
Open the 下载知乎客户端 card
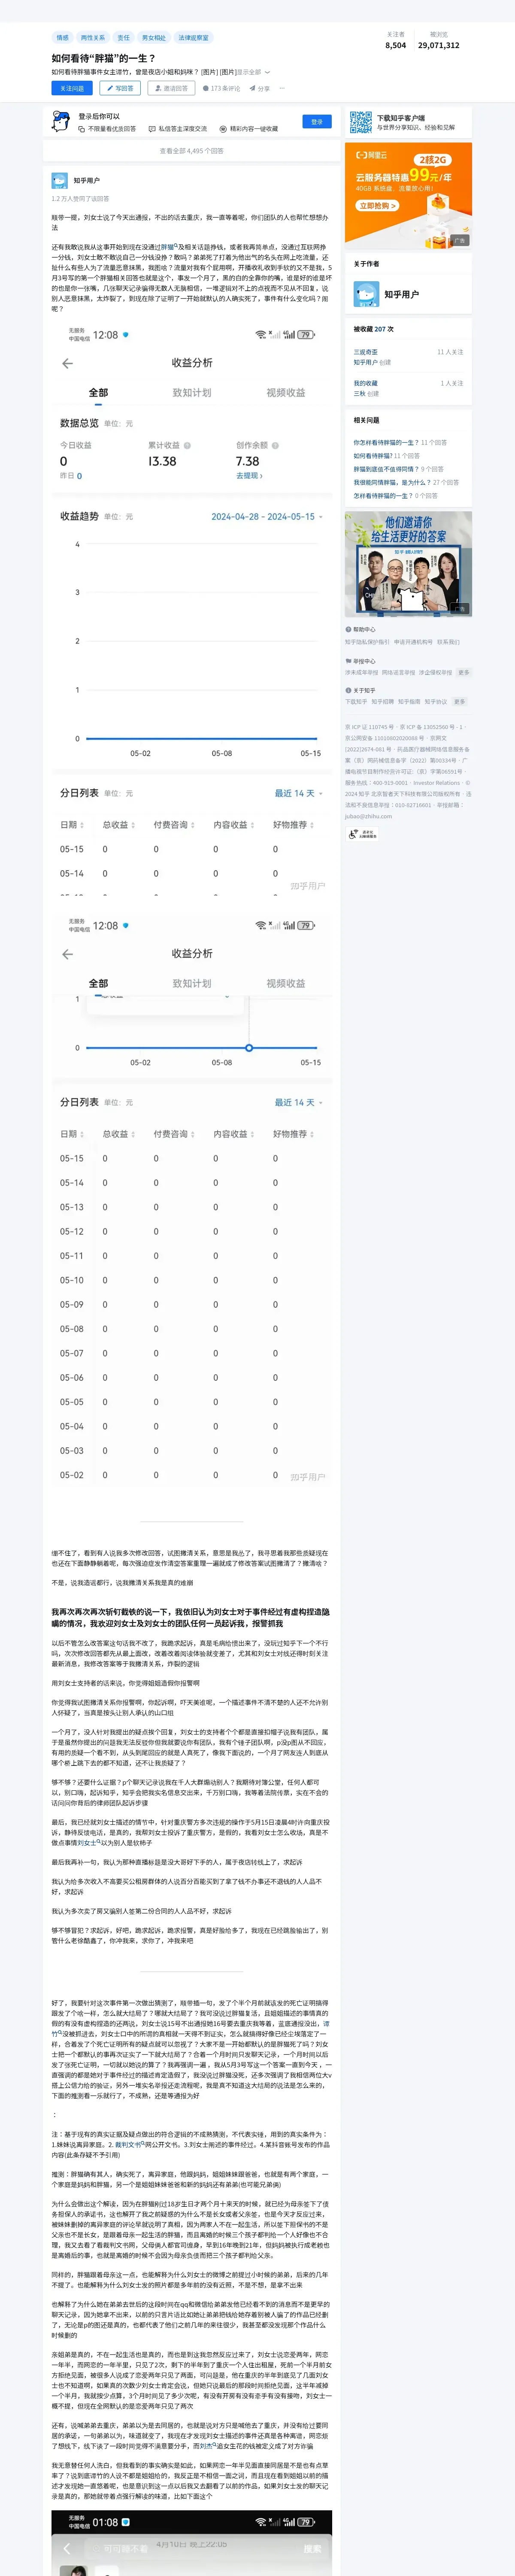(408, 123)
